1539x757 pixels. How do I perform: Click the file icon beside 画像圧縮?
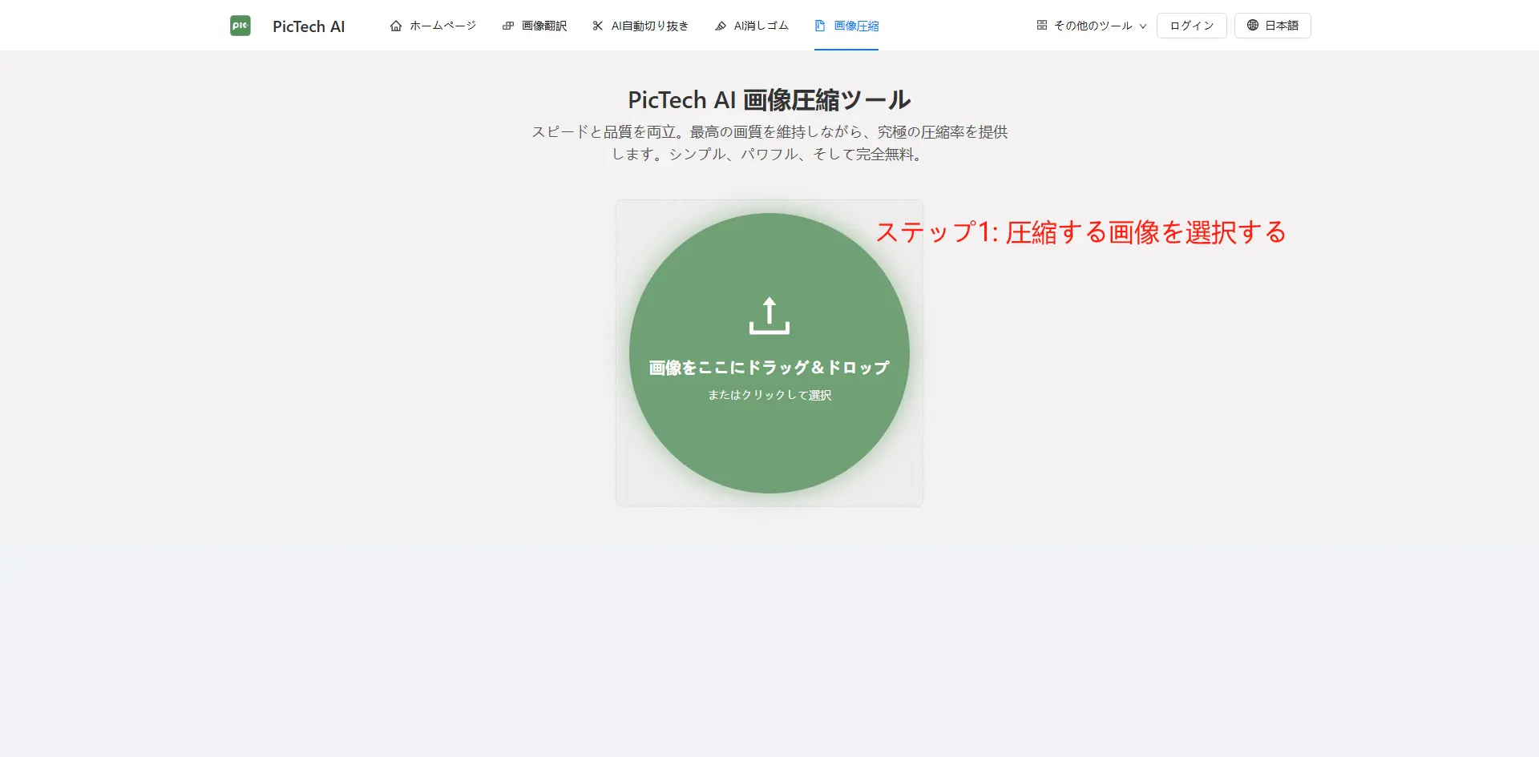point(820,26)
